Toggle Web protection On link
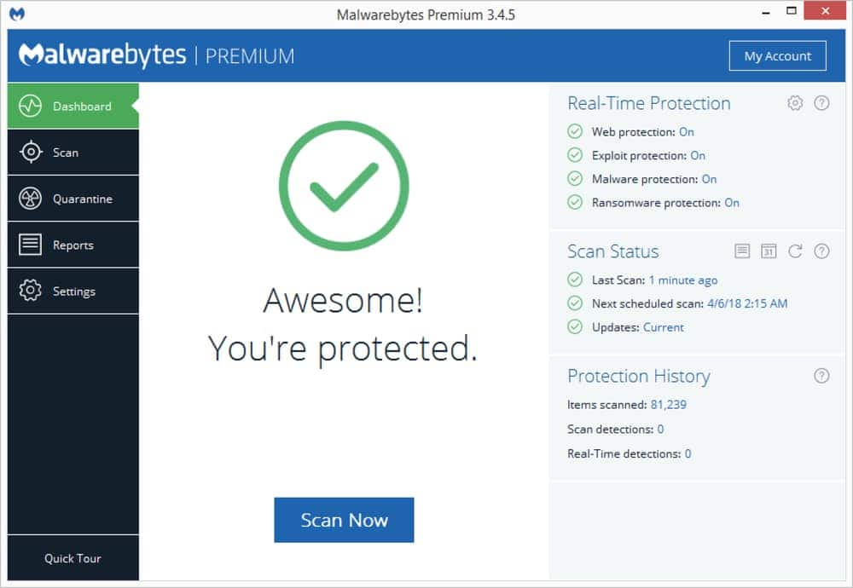The image size is (853, 588). pyautogui.click(x=687, y=131)
